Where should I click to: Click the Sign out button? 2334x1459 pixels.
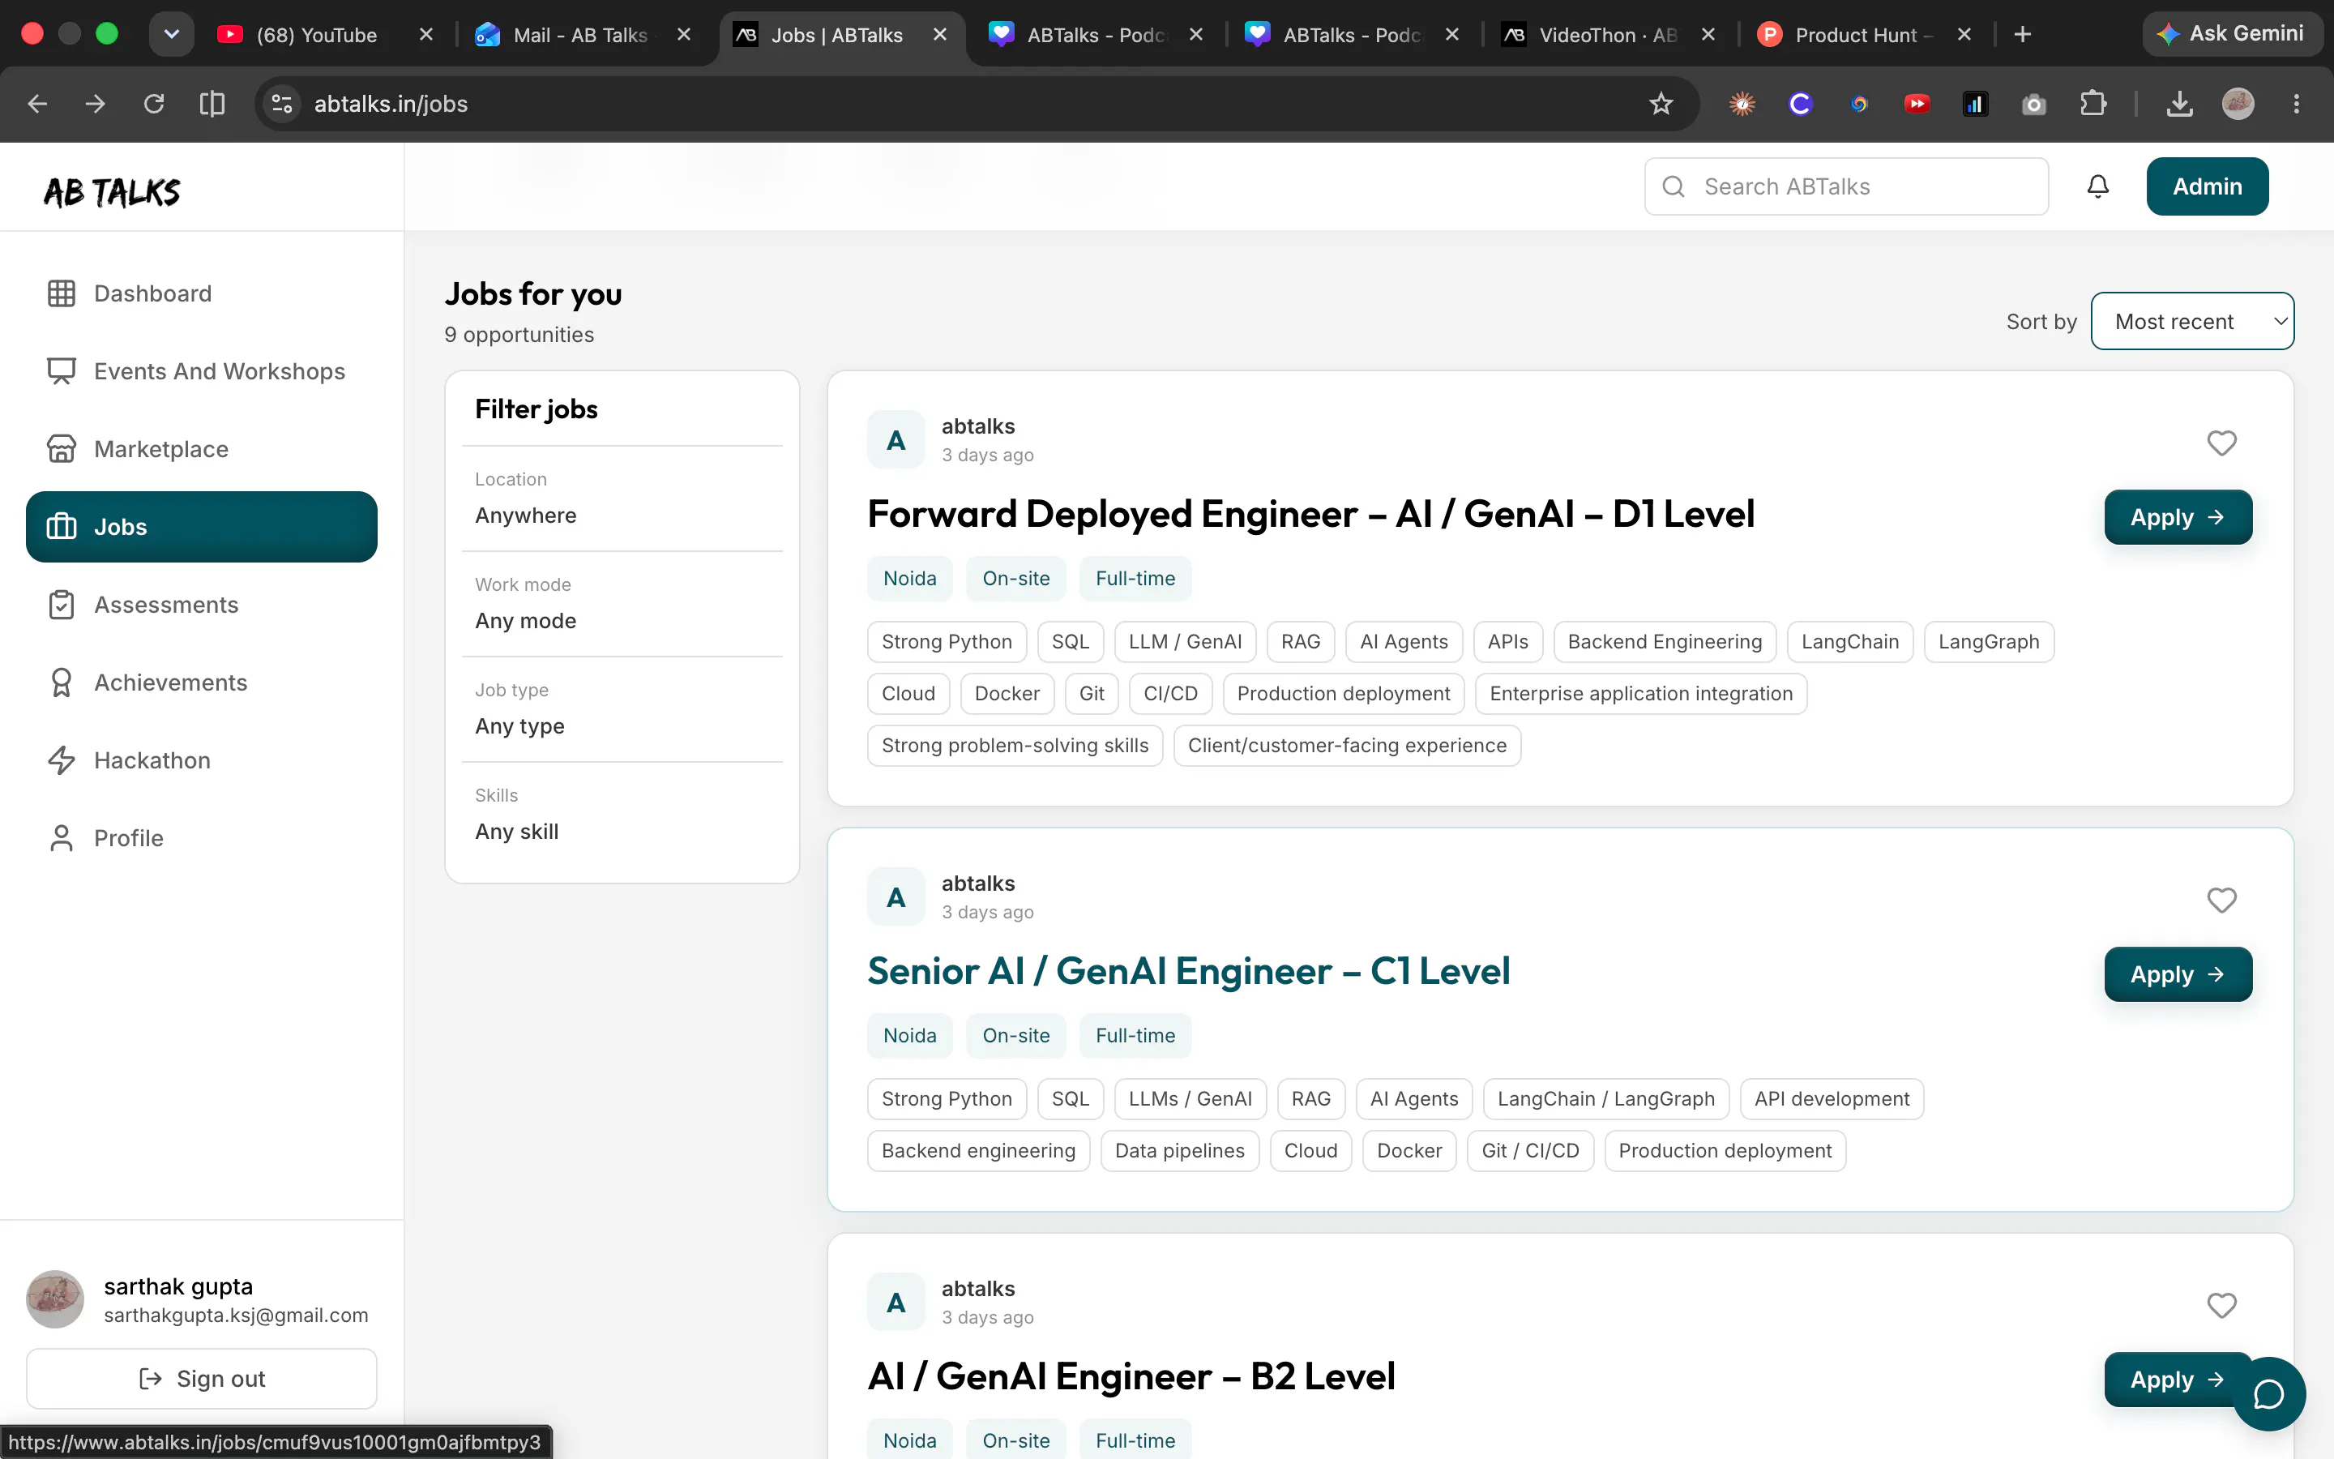pyautogui.click(x=202, y=1379)
